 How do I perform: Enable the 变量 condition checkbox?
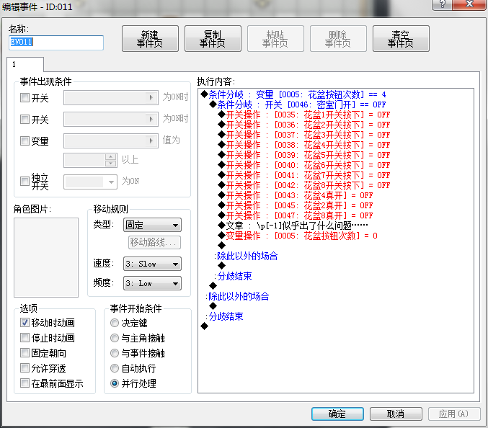coord(25,141)
